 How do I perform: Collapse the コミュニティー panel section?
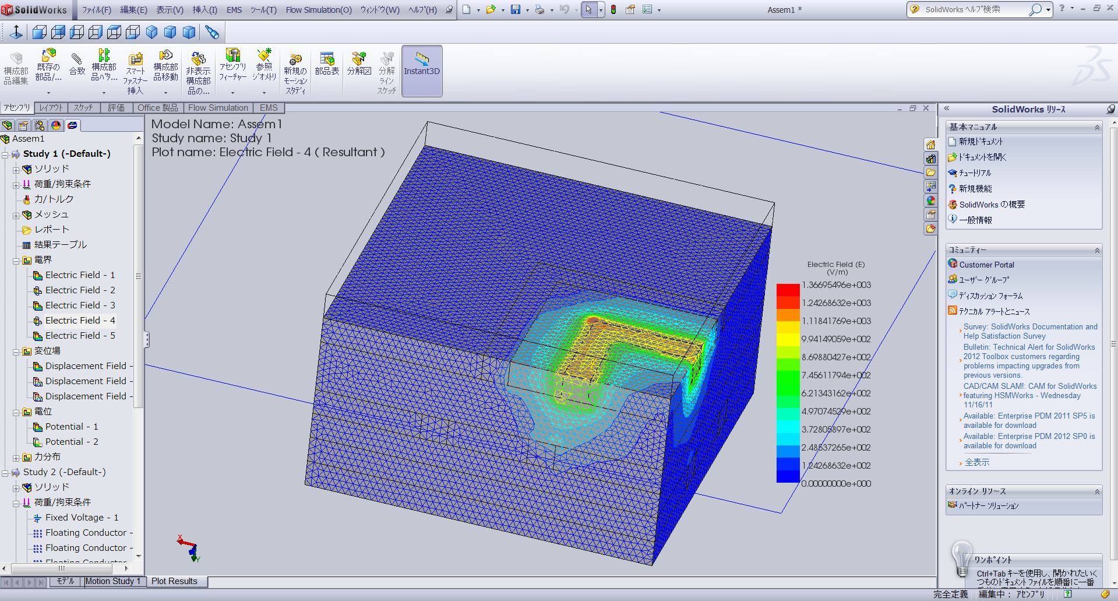[x=1097, y=250]
